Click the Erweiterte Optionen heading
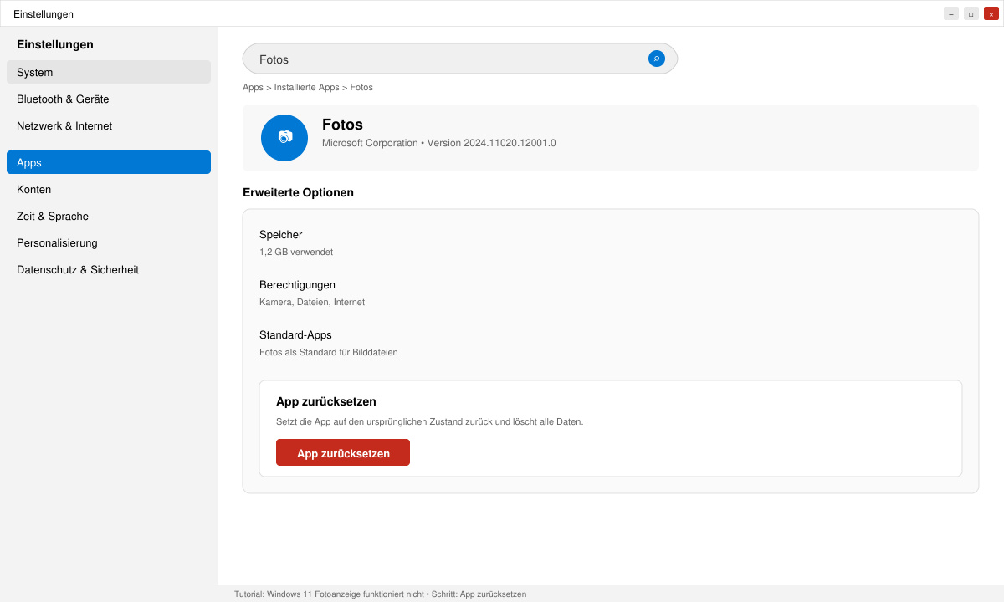 (298, 192)
